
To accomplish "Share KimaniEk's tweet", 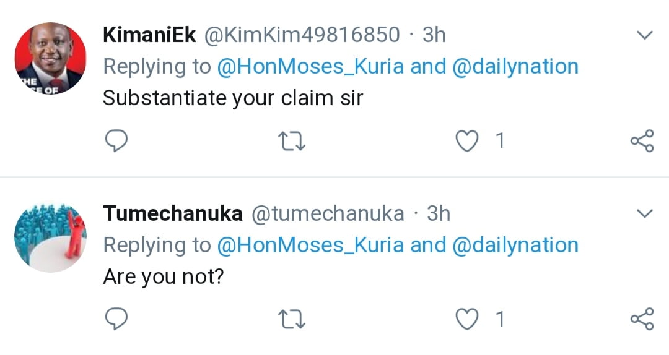I will click(x=642, y=142).
